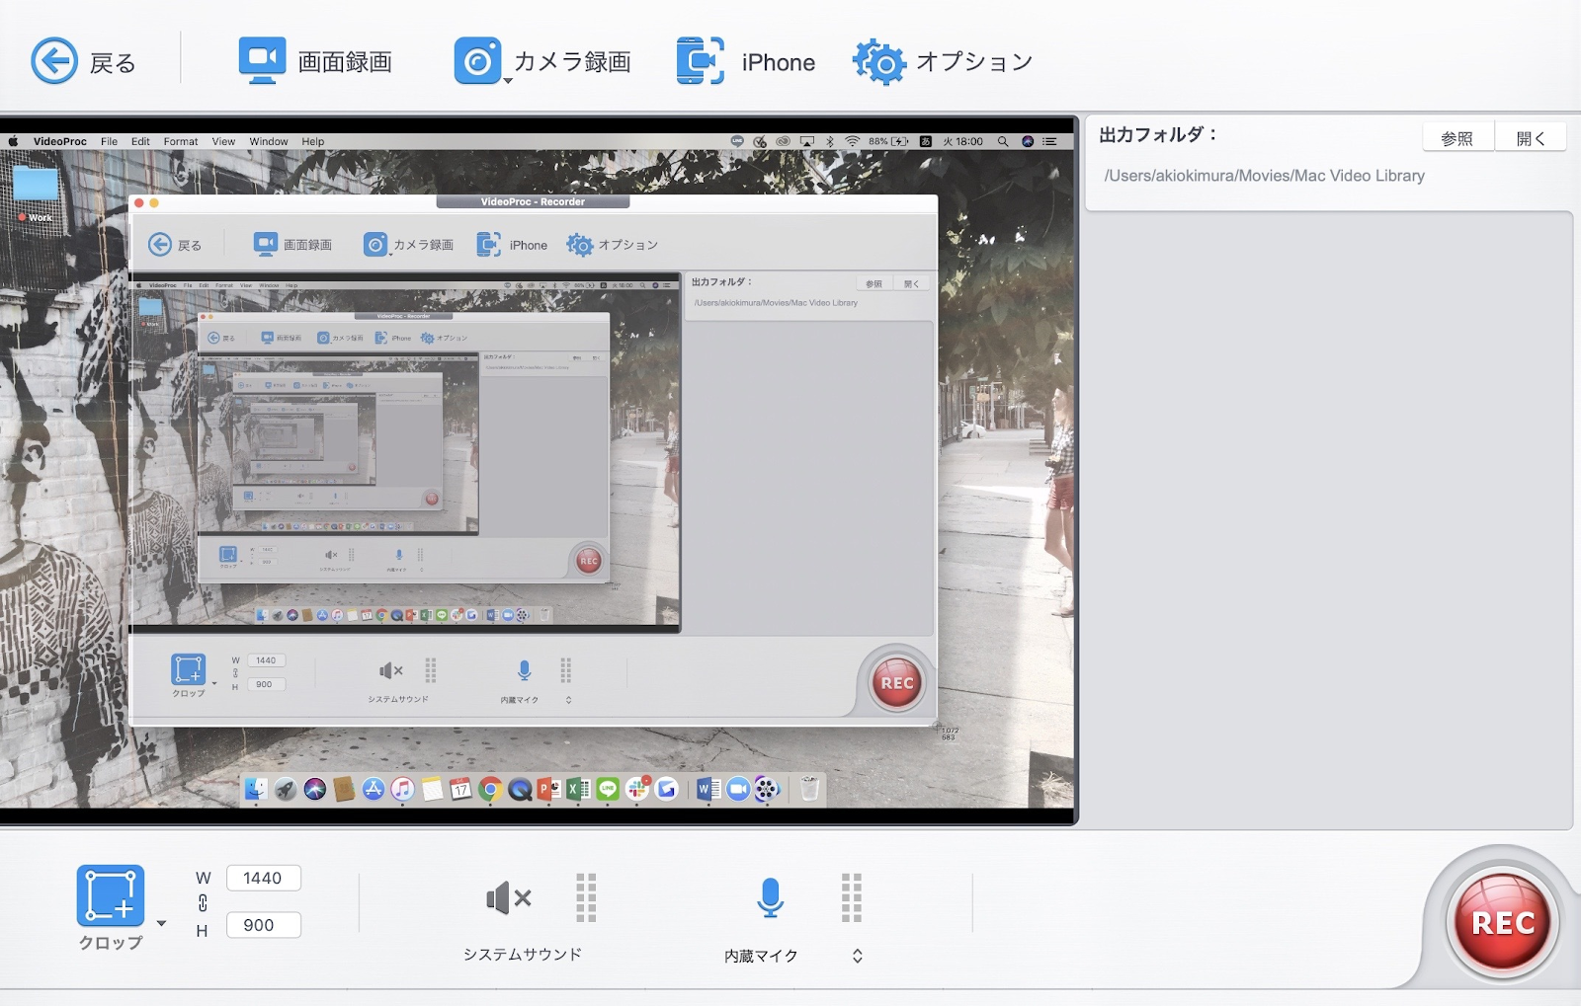
Task: Click the output path /Users/akiokimura/Movies/Mac Video Library
Action: tap(1264, 176)
